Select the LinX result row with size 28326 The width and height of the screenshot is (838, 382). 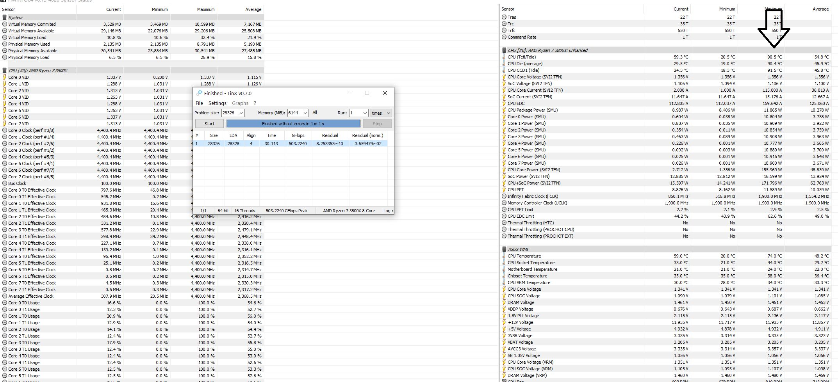(291, 144)
